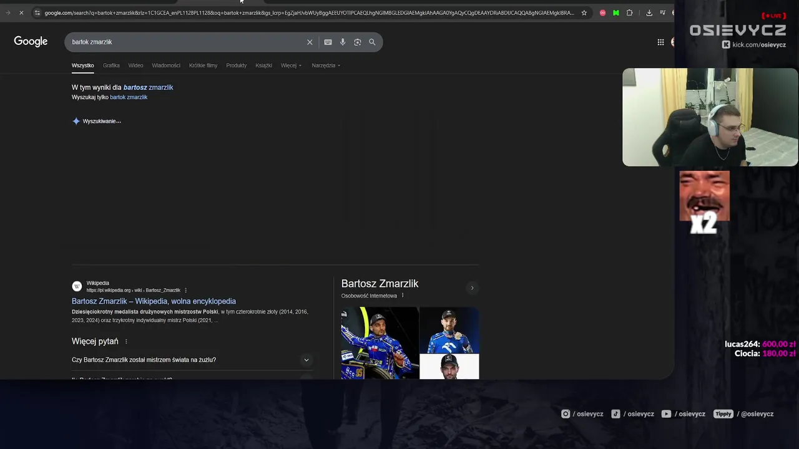The height and width of the screenshot is (449, 799).
Task: Open the Książki tab
Action: pyautogui.click(x=263, y=65)
